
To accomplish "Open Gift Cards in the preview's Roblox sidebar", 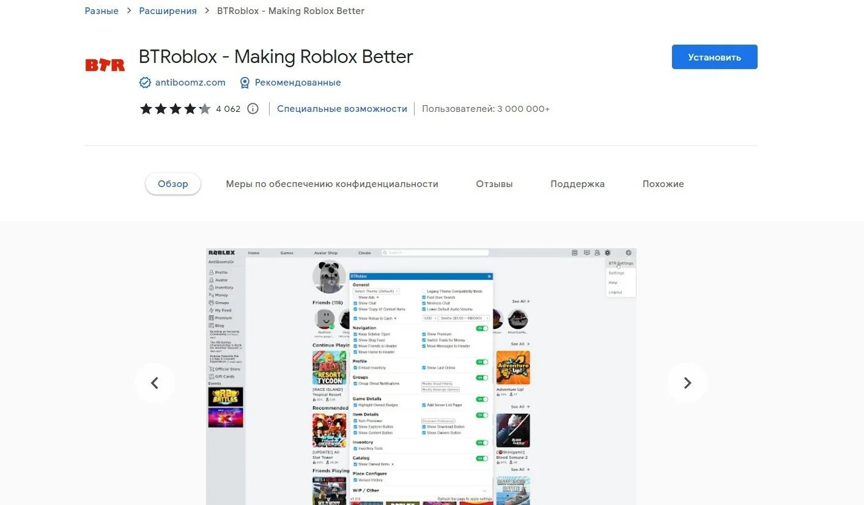I will (x=221, y=377).
